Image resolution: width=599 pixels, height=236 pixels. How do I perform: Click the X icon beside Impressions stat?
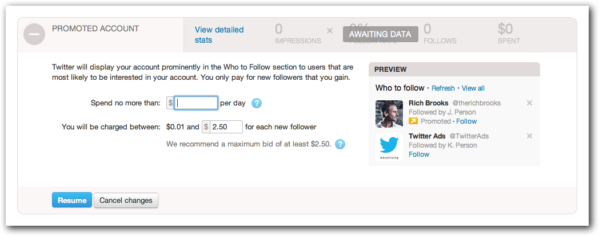330,31
